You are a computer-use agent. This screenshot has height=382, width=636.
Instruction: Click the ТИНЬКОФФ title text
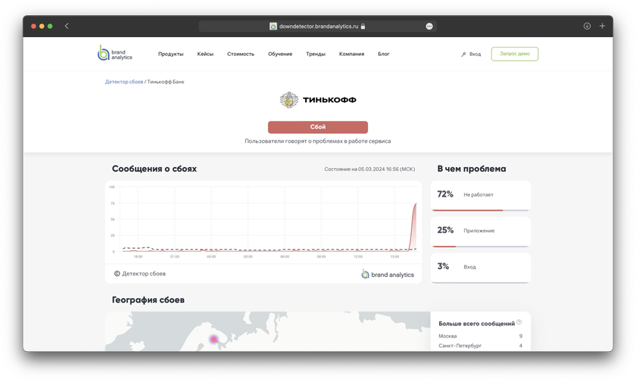(329, 100)
